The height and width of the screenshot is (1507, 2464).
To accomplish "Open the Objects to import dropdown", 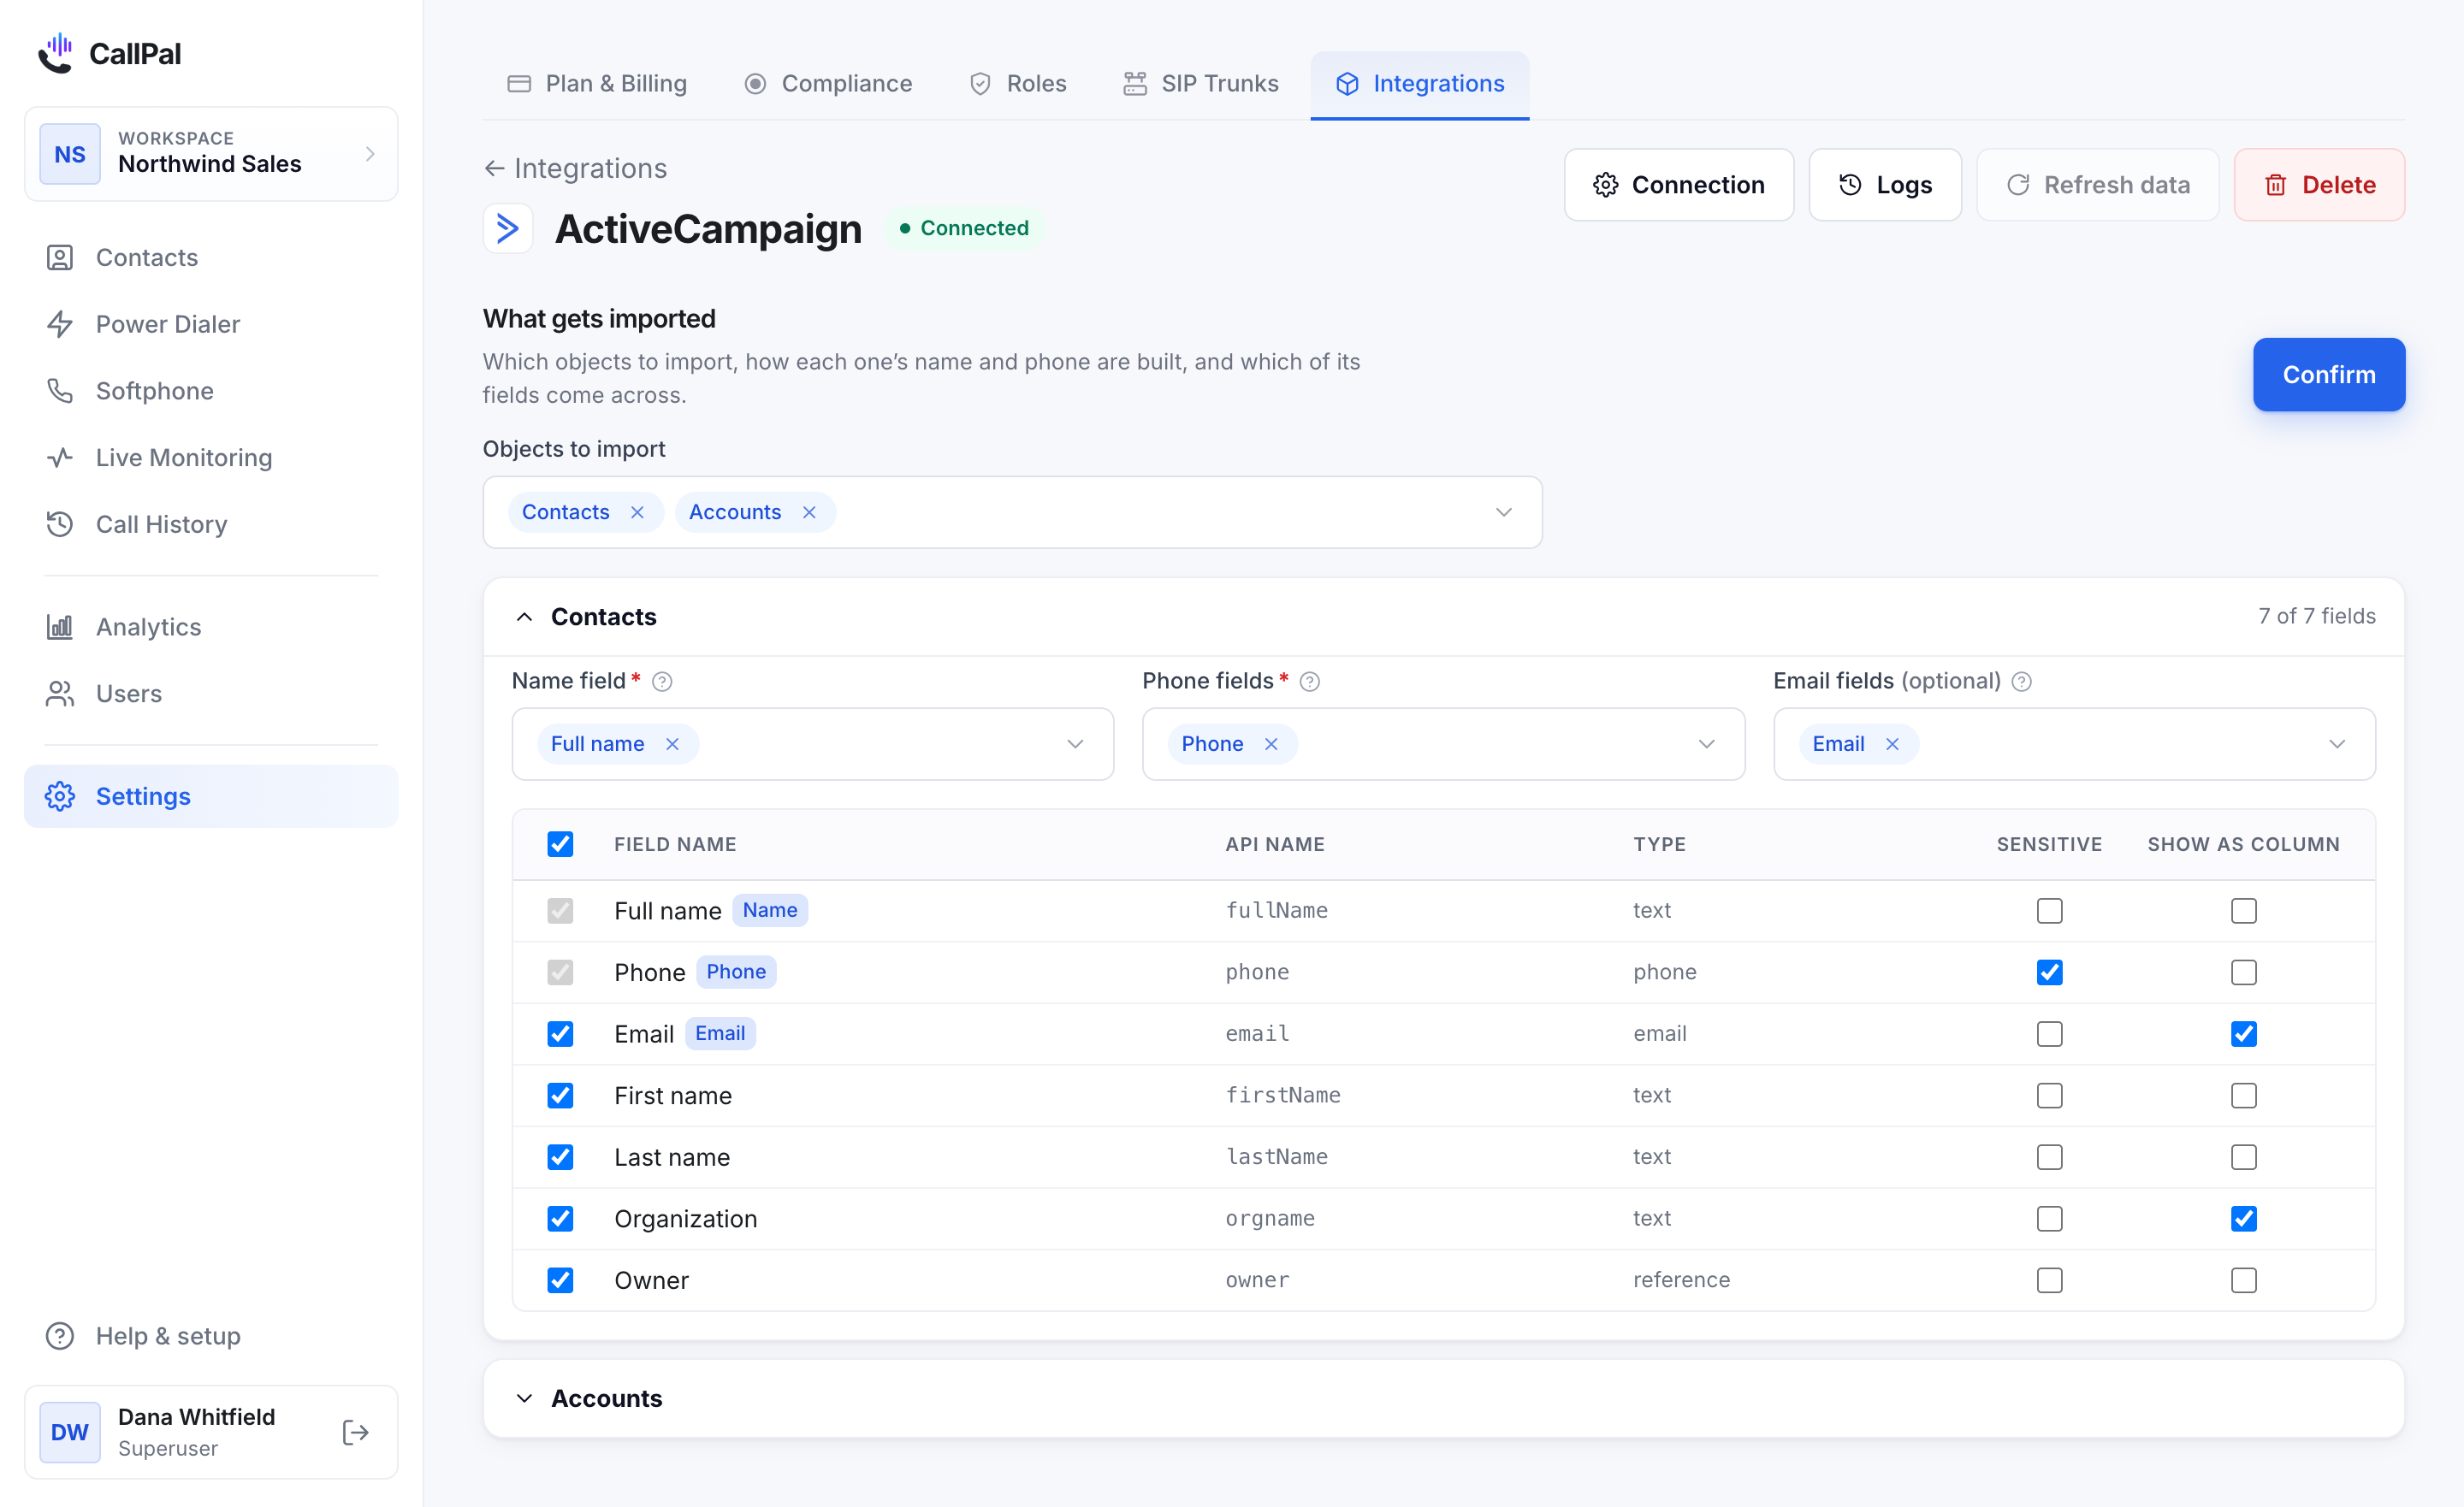I will click(1012, 512).
